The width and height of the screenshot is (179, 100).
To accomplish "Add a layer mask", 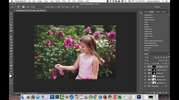I will point(154,93).
